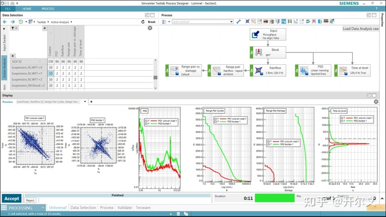The height and width of the screenshot is (217, 386).
Task: Toggle PG2 bumps 1 checkbox in Range Pair Damage legend
Action: pyautogui.click(x=269, y=145)
